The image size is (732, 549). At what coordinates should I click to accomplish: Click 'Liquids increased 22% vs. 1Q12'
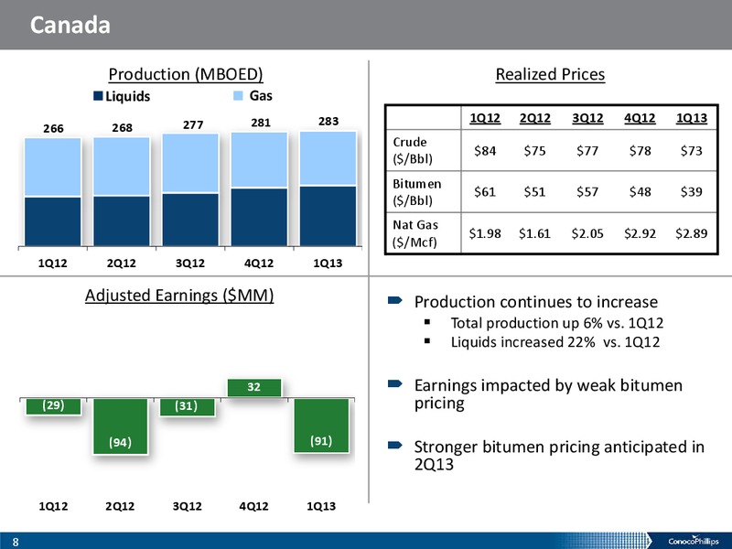click(x=555, y=342)
